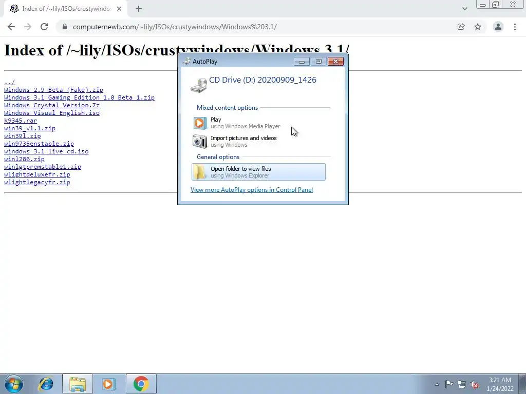
Task: Click the Windows Media Player play icon
Action: [200, 123]
